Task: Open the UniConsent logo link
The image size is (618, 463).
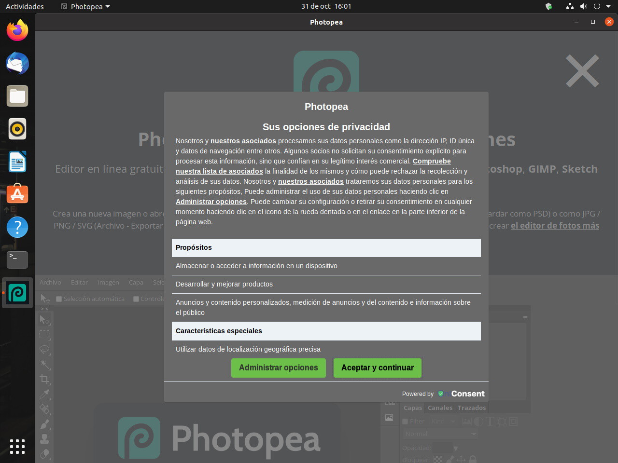Action: tap(461, 394)
